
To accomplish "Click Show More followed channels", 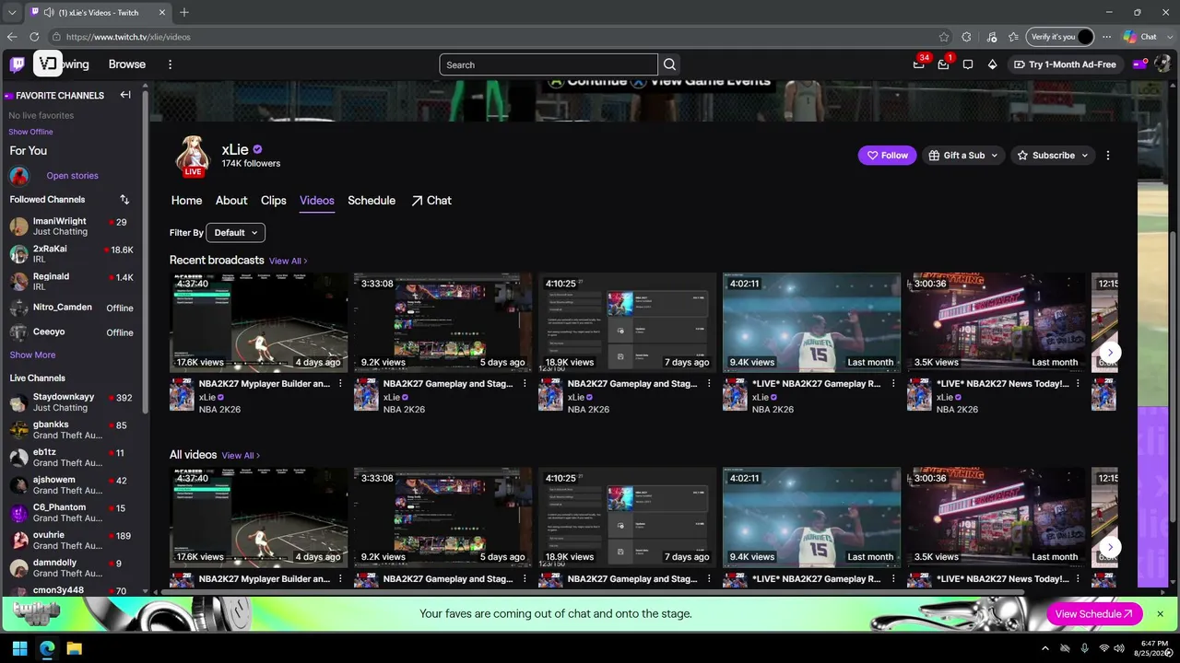I will click(32, 355).
